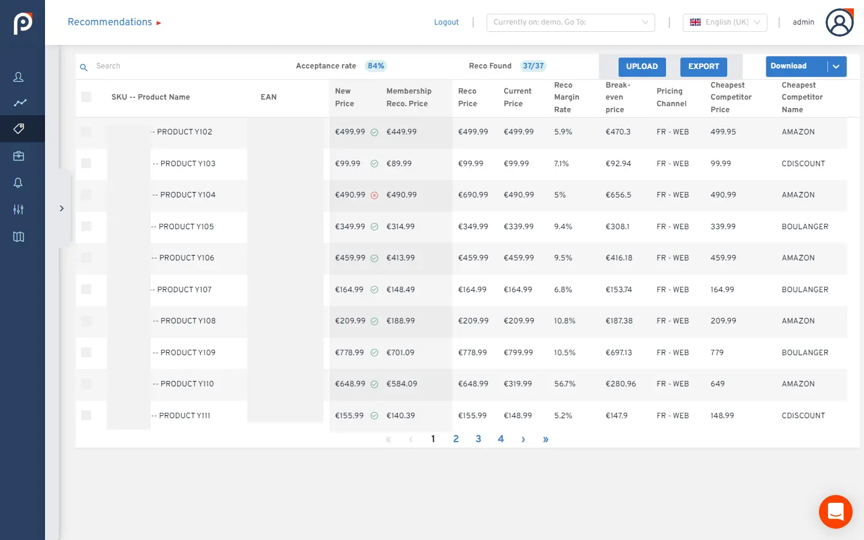This screenshot has width=864, height=540.
Task: Click the EXPORT button
Action: (x=703, y=67)
